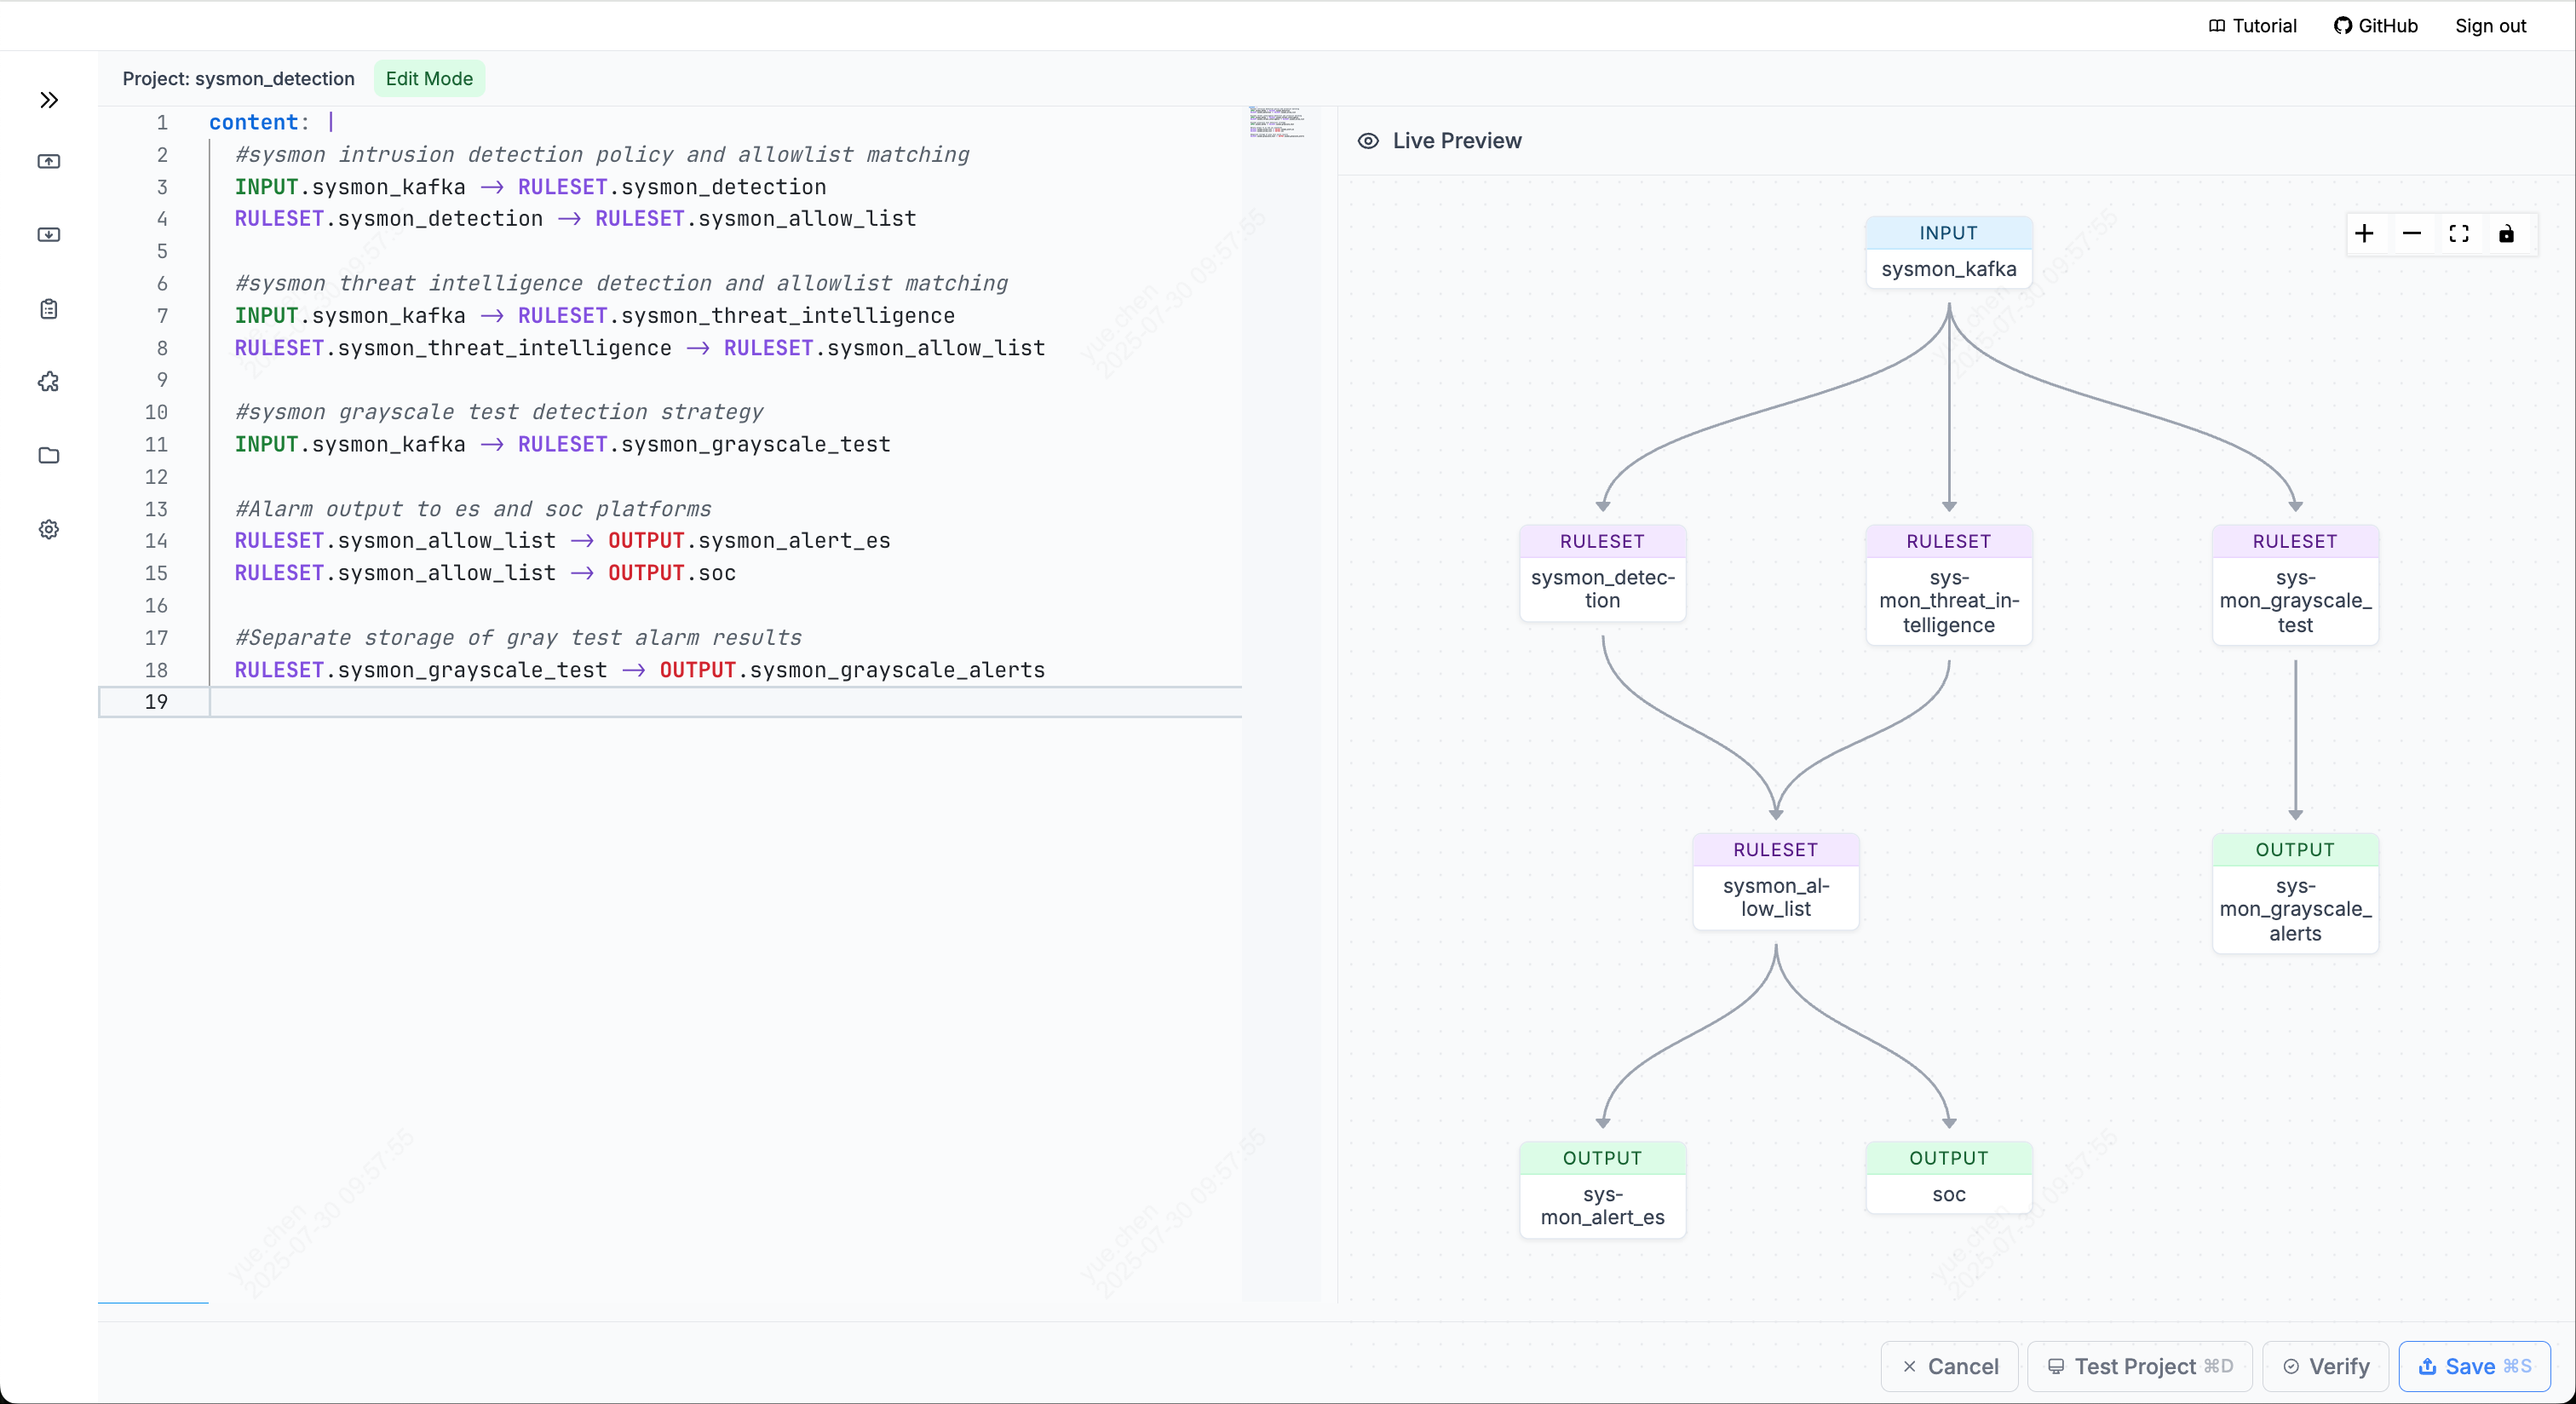Screen dimensions: 2576x1404
Task: Open the project folder sidebar icon
Action: pyautogui.click(x=49, y=456)
